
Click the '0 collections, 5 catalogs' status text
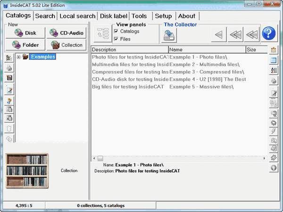click(x=101, y=205)
